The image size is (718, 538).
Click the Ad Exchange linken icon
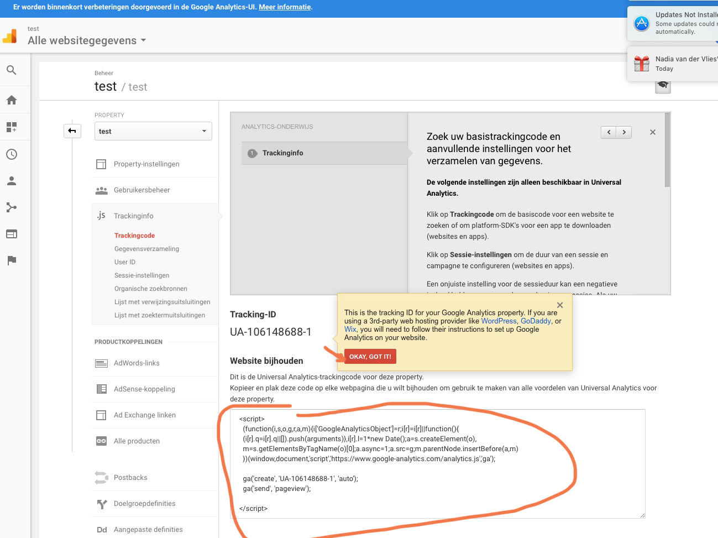101,415
